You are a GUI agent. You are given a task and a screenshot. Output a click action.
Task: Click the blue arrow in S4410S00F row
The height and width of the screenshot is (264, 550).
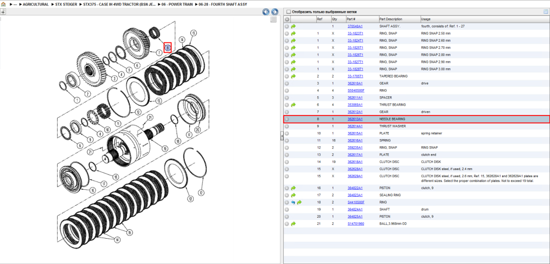click(293, 202)
